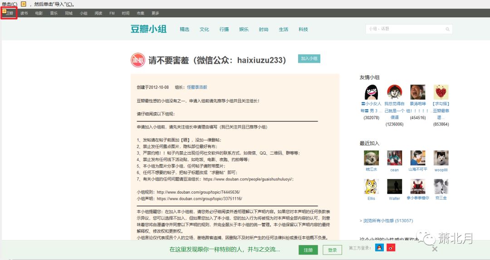Open the 我总觉得自己就是一个 group avatar
The height and width of the screenshot is (260, 490).
pyautogui.click(x=394, y=92)
